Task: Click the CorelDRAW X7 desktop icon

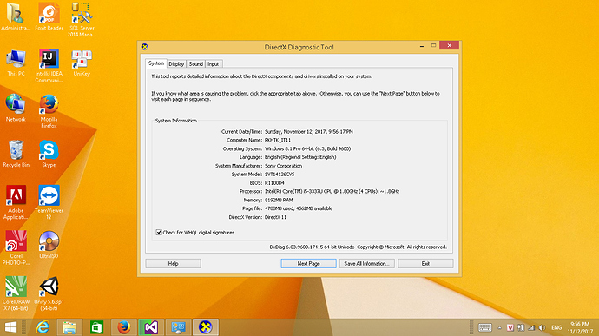Action: click(x=16, y=293)
